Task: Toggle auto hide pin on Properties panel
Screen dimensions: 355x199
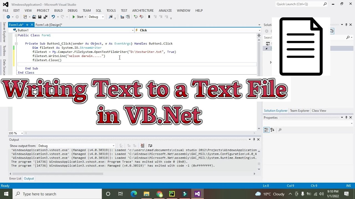Action: point(346,117)
